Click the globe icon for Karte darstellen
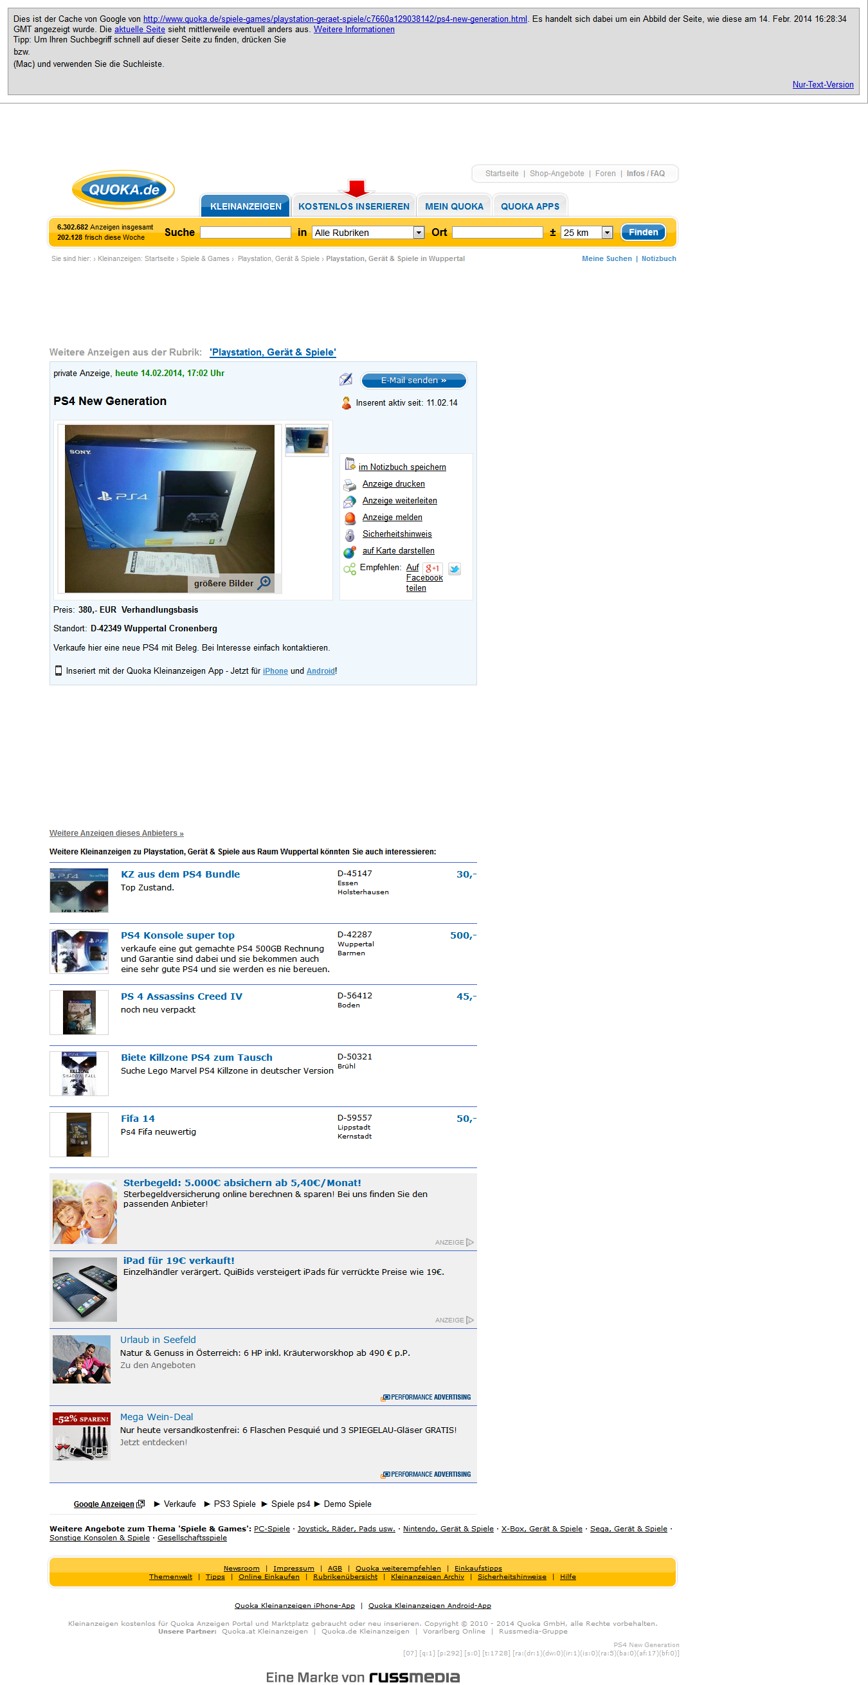This screenshot has width=868, height=1685. [x=350, y=552]
